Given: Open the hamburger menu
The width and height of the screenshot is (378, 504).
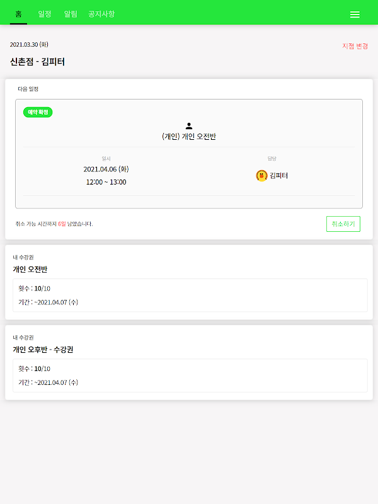Looking at the screenshot, I should coord(355,14).
